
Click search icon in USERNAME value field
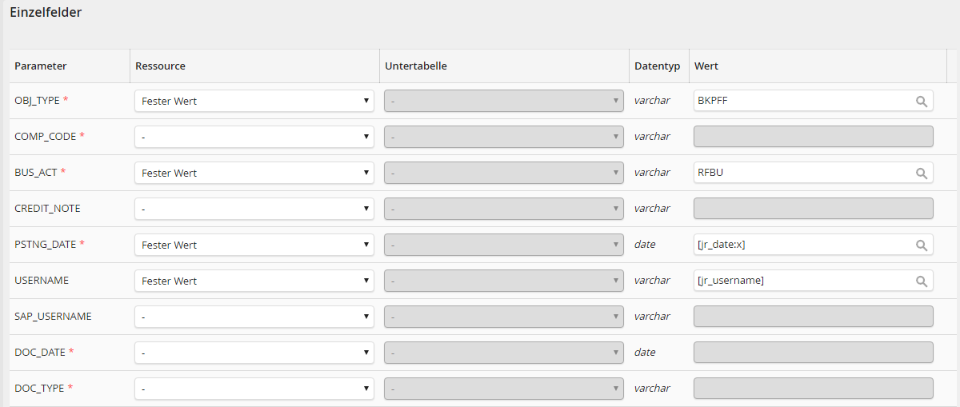coord(922,281)
